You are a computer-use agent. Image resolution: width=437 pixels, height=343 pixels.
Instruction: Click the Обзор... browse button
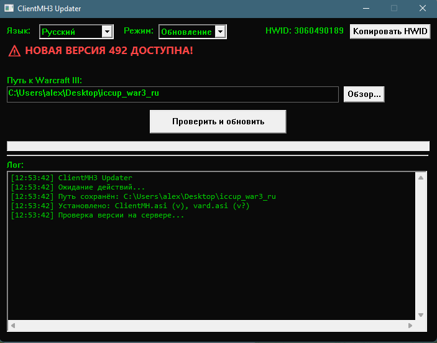(364, 94)
